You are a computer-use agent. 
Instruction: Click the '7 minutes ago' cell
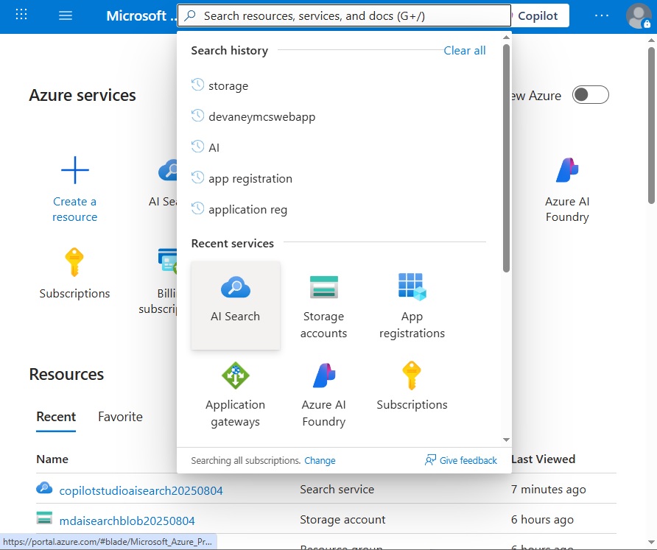tap(549, 490)
